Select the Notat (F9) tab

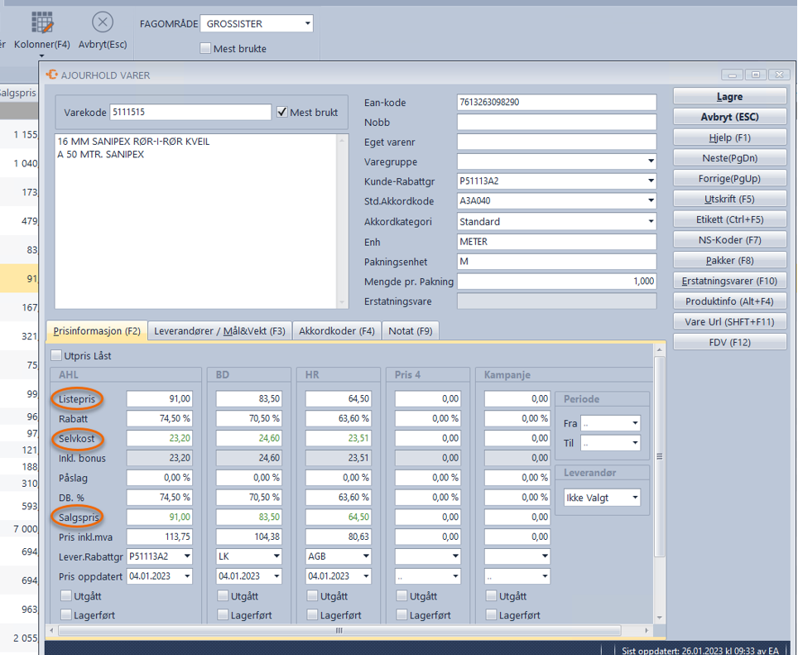tap(411, 331)
